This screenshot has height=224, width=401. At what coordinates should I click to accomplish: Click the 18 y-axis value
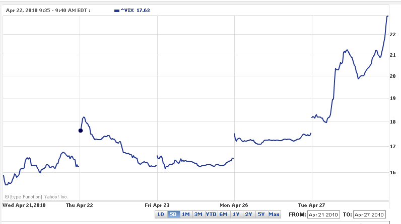(392, 122)
